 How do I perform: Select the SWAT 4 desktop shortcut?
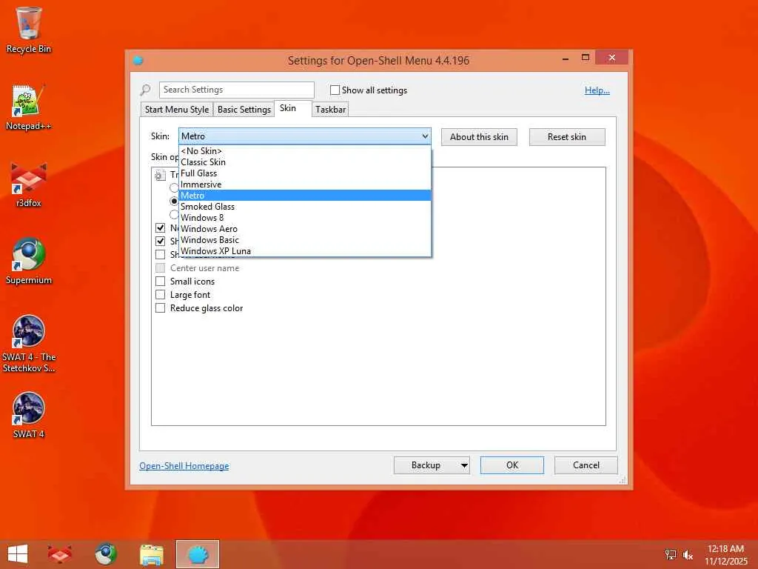pyautogui.click(x=29, y=415)
